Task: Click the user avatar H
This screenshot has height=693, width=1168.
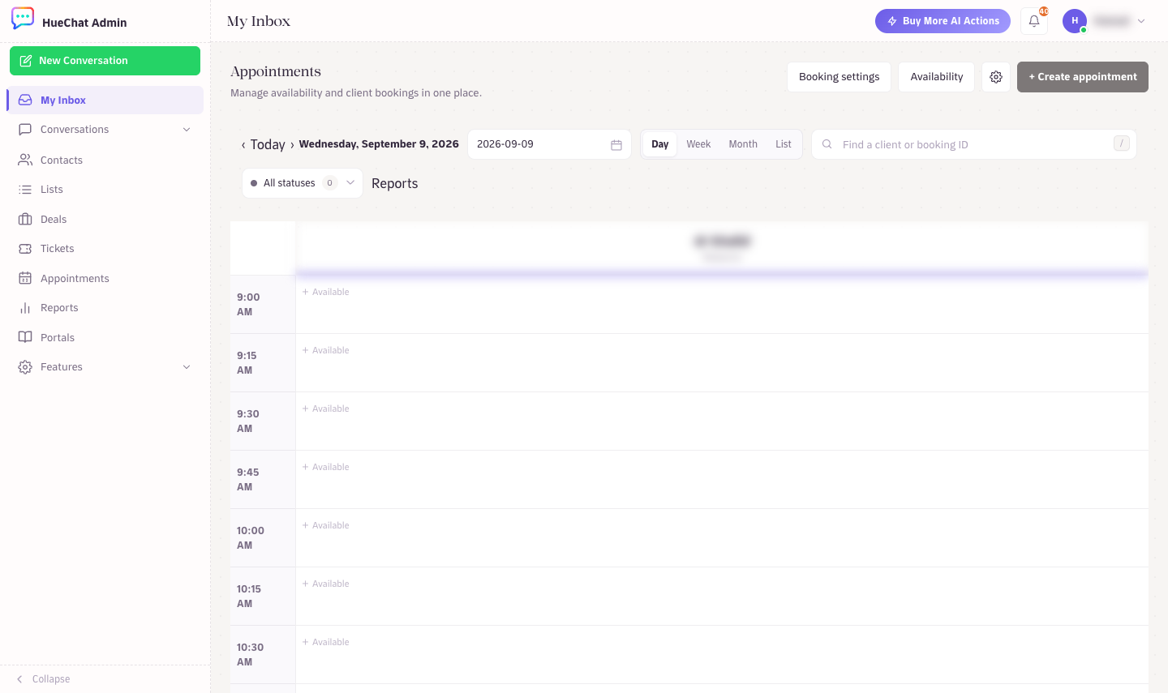Action: (x=1075, y=21)
